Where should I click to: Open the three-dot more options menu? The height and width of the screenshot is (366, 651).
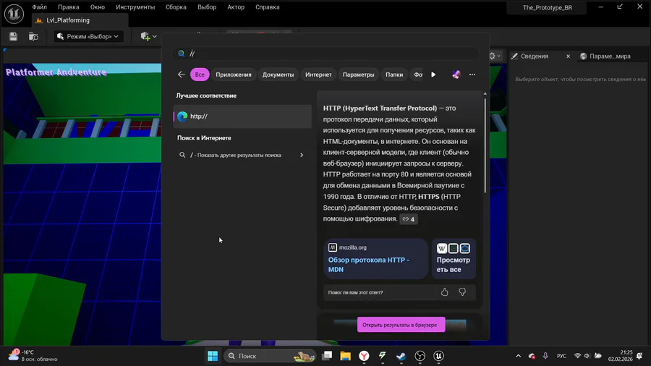[472, 75]
